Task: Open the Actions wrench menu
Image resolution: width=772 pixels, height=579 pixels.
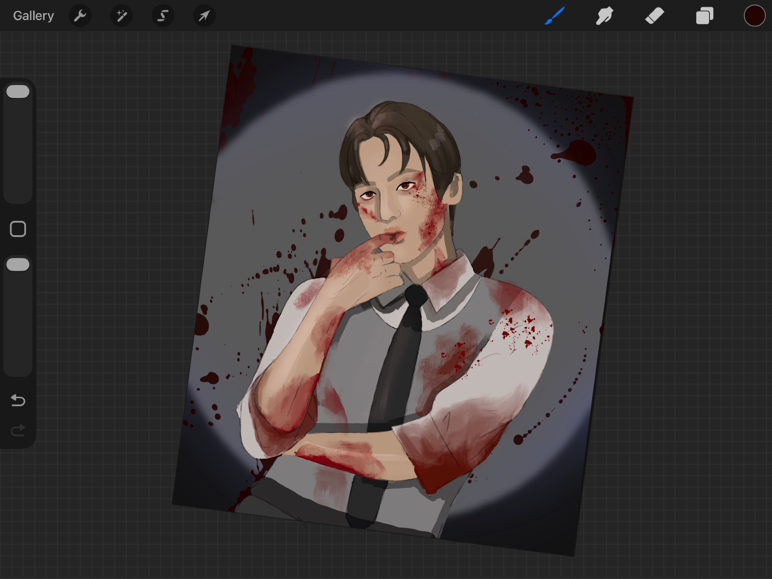Action: [80, 16]
